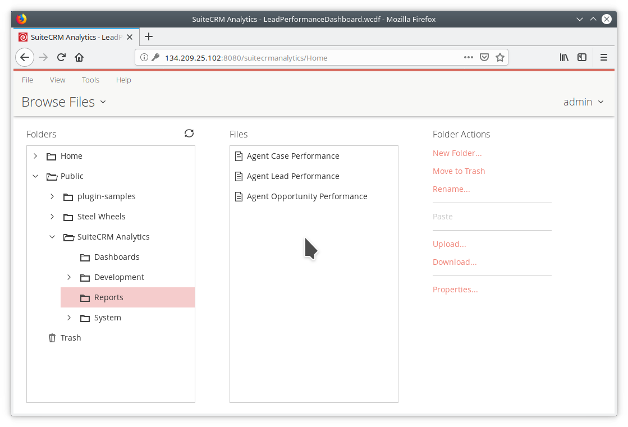Viewport: 628px width, 427px height.
Task: Open the admin user dropdown
Action: (584, 102)
